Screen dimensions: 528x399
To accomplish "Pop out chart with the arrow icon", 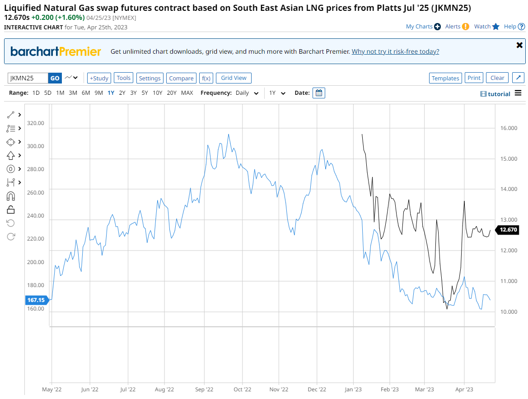I will coord(519,78).
